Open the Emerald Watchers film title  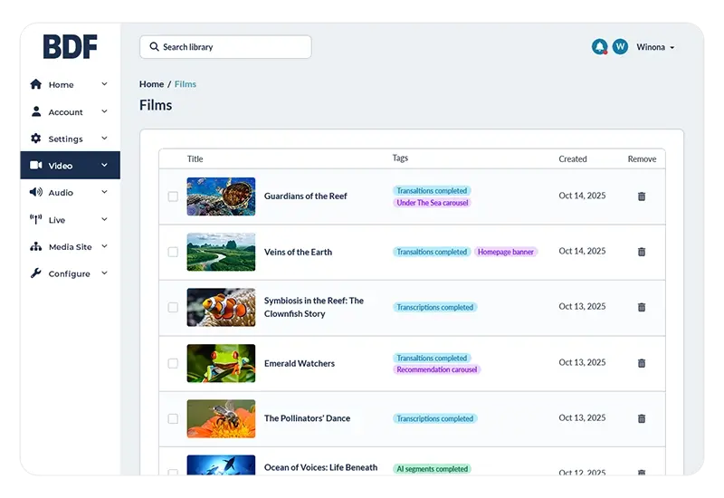299,363
